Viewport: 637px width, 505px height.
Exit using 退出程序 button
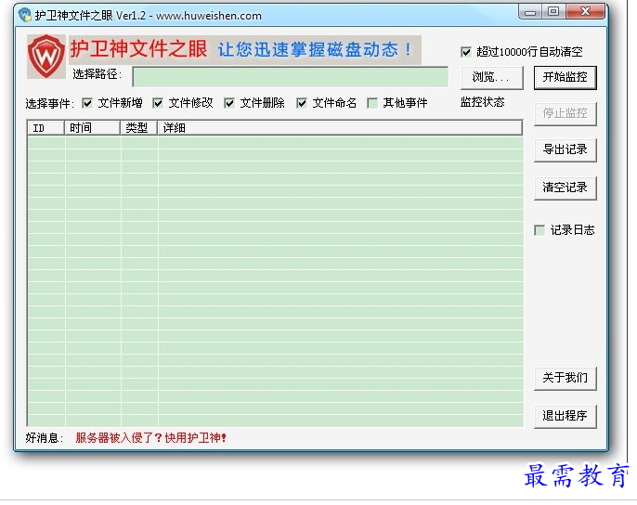tap(565, 416)
